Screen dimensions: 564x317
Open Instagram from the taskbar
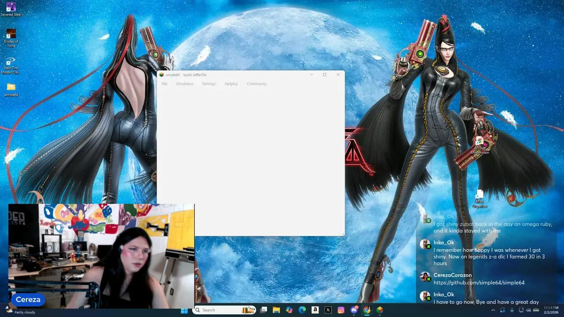(x=341, y=310)
